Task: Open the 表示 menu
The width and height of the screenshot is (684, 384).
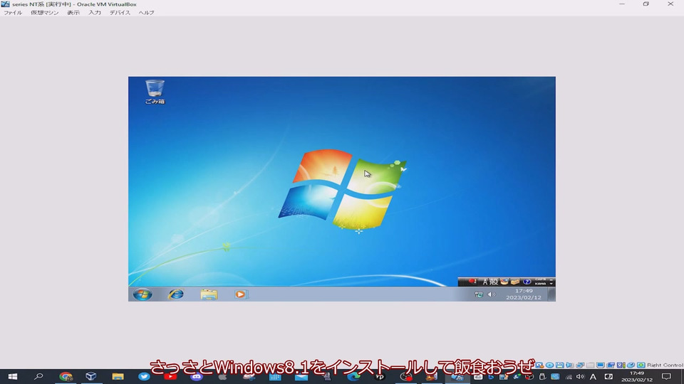Action: click(x=73, y=13)
